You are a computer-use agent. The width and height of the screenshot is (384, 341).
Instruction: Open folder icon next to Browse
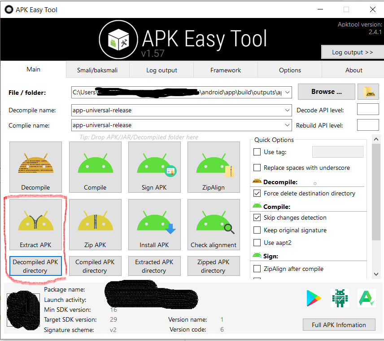[368, 92]
